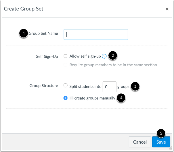Enable the Allow self sign-up checkbox

66,56
